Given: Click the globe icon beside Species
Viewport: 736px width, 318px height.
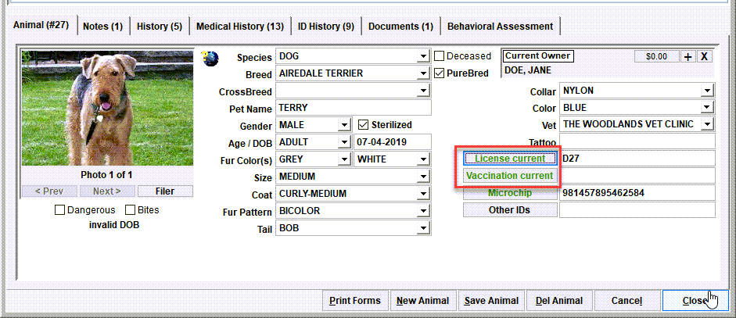Looking at the screenshot, I should pyautogui.click(x=210, y=58).
